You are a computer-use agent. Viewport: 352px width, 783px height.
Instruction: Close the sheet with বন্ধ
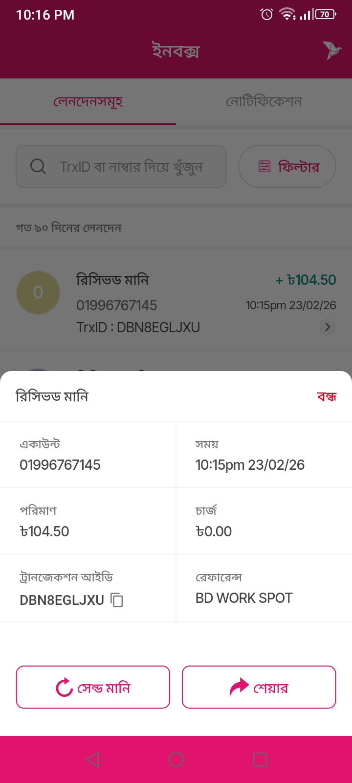(327, 396)
